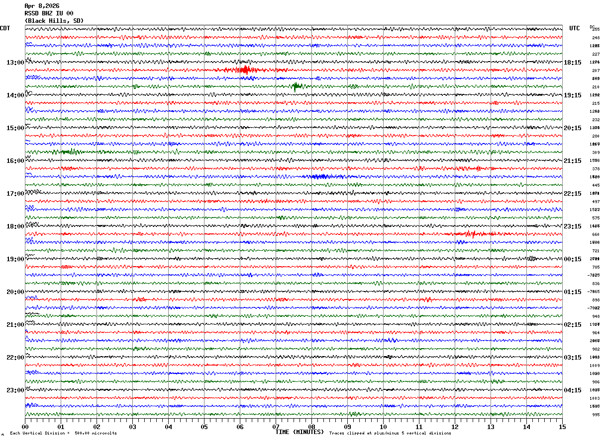Click minute tick label 05 on the axis

pos(204,427)
